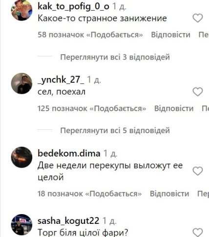Image resolution: width=209 pixels, height=237 pixels.
Task: View 125 likes on сел, поехал comment
Action: (x=92, y=109)
